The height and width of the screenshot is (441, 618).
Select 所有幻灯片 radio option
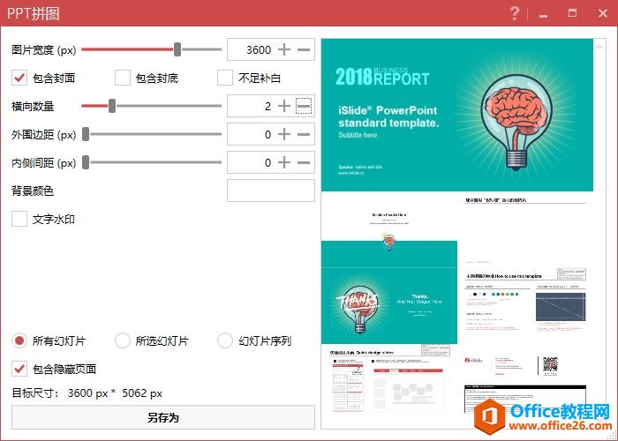[x=19, y=340]
